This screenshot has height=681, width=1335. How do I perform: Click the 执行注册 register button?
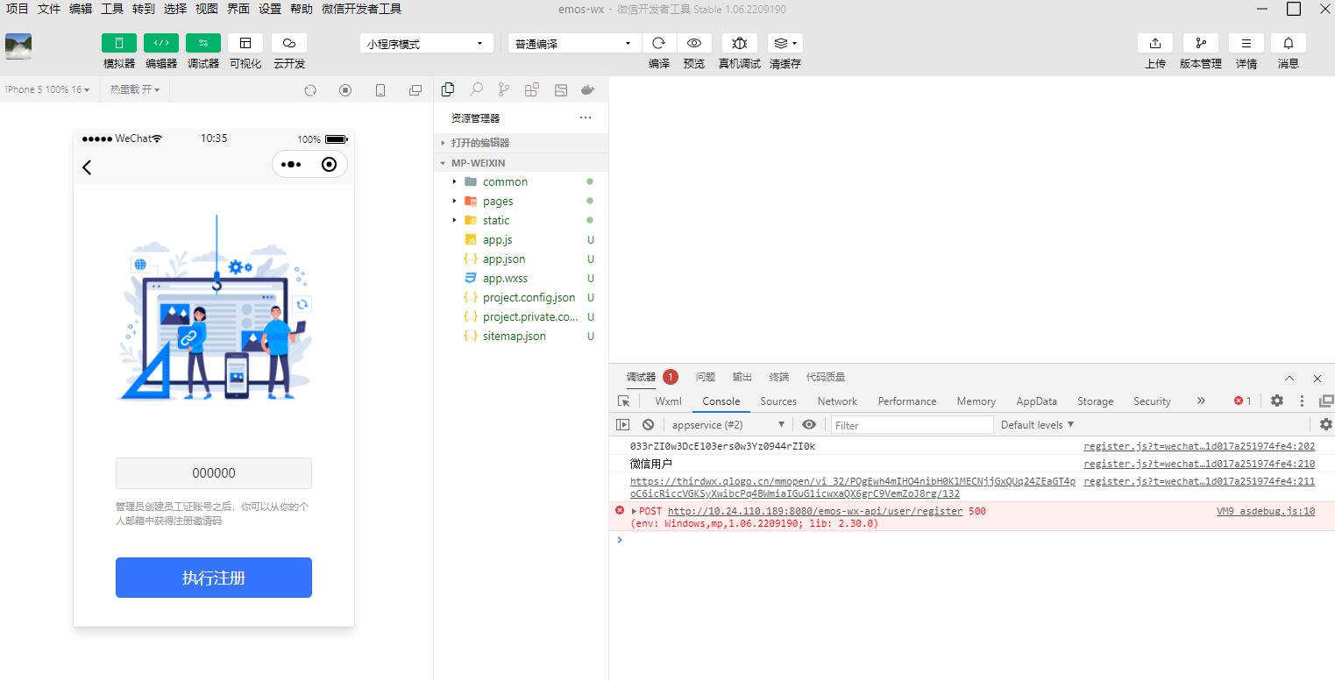point(214,578)
